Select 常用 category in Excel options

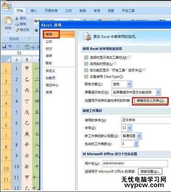[x=58, y=34]
